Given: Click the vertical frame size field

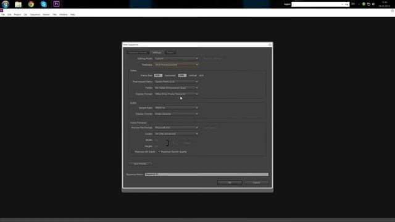Looking at the screenshot, I should [x=182, y=75].
